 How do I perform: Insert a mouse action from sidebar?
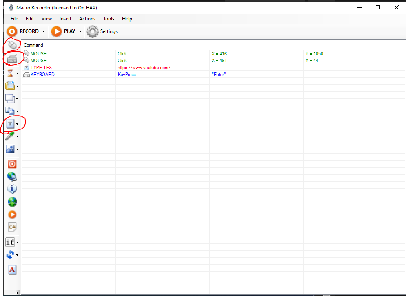pyautogui.click(x=12, y=46)
